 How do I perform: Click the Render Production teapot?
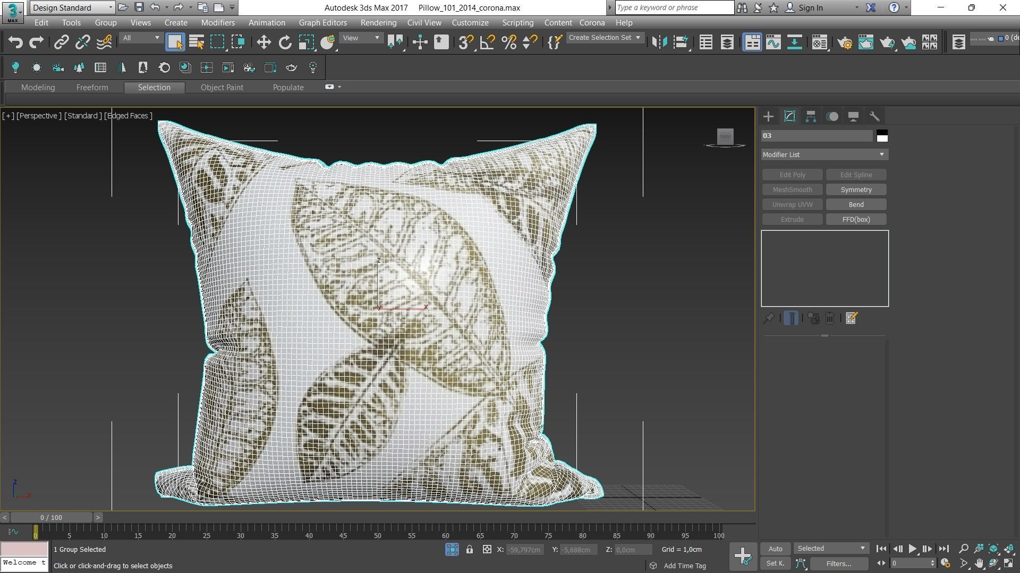click(x=887, y=42)
